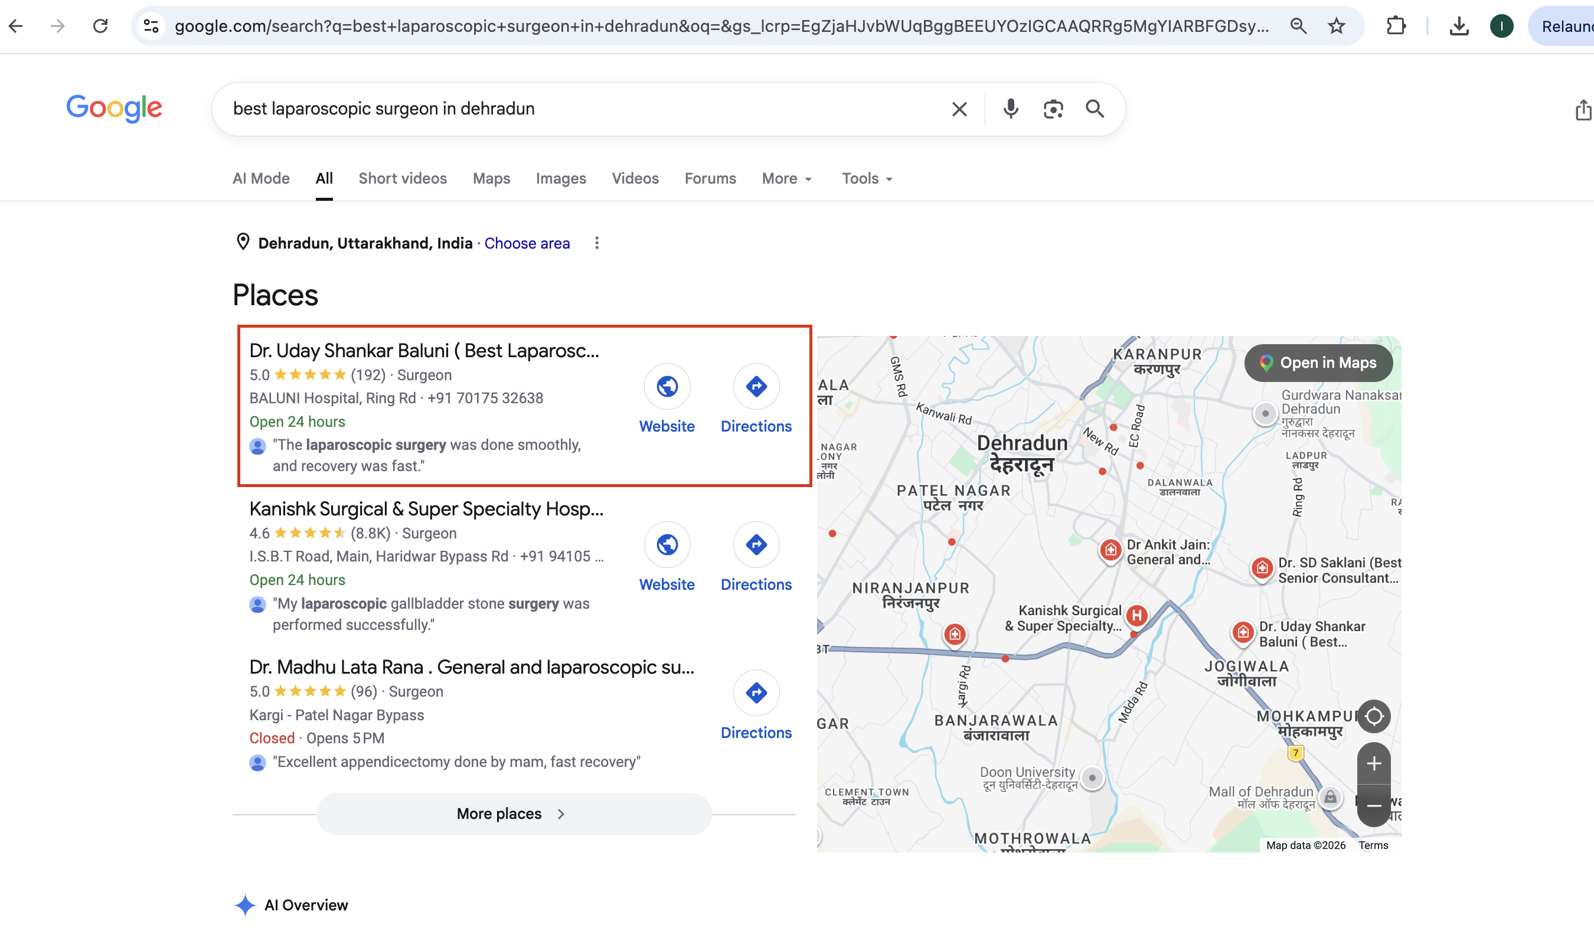Start voice search with microphone icon
Image resolution: width=1594 pixels, height=934 pixels.
coord(1011,109)
